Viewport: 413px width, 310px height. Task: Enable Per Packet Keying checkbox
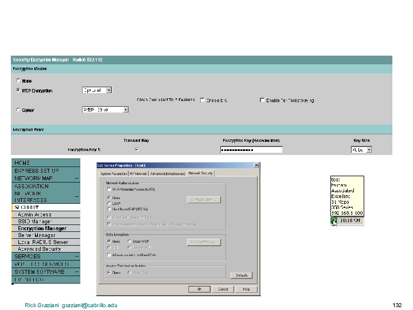coord(262,100)
